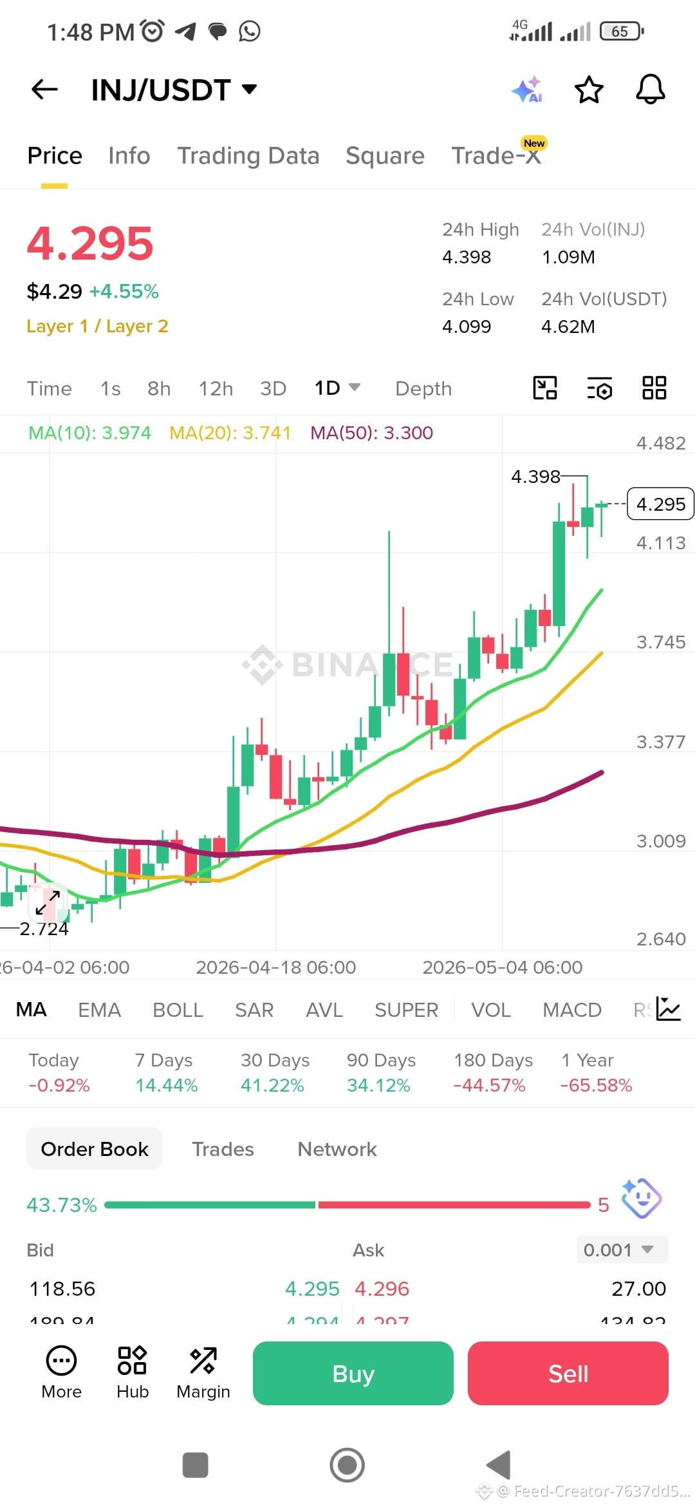Open chart settings icon
The height and width of the screenshot is (1507, 695).
pos(600,388)
